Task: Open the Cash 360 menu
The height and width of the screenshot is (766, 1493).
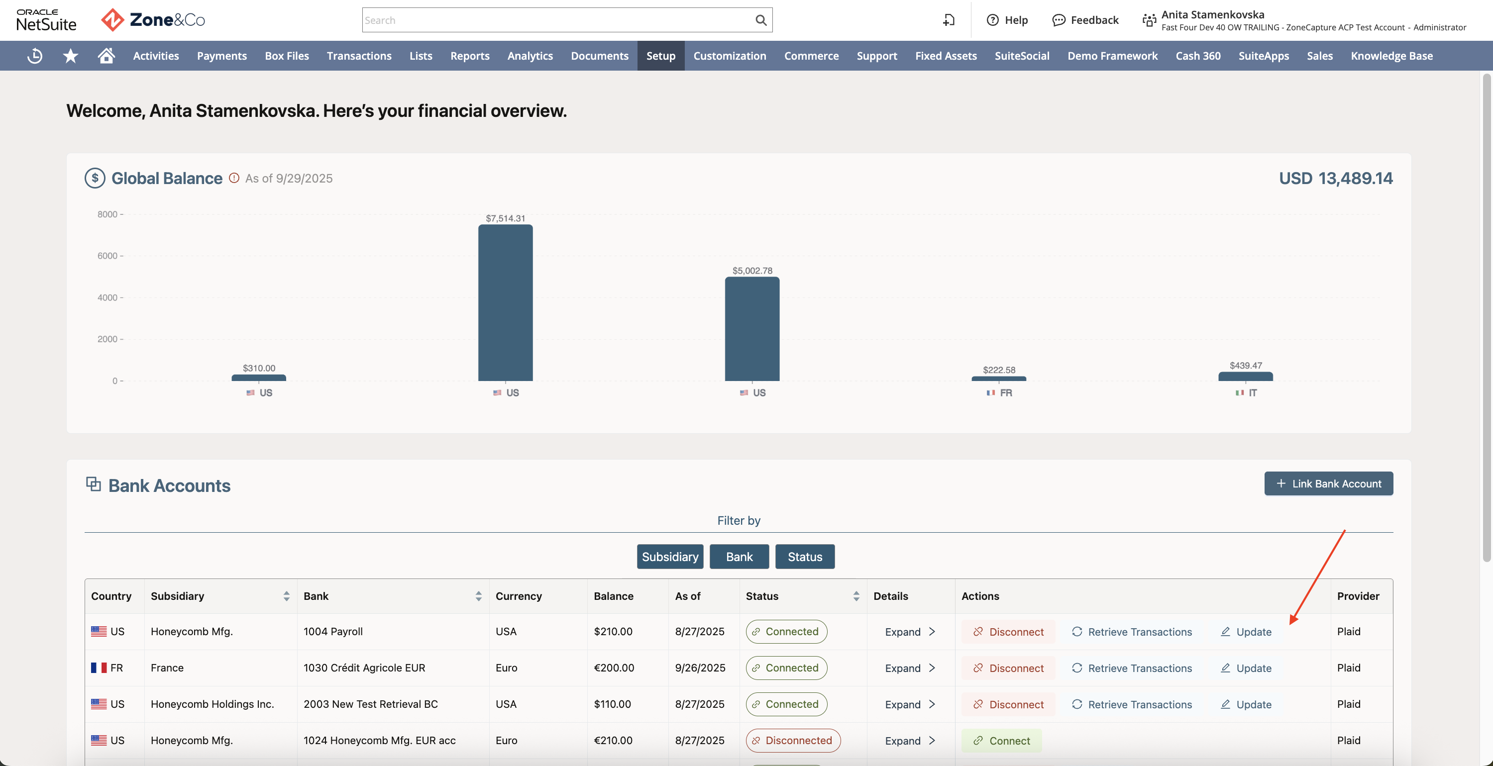Action: click(1198, 56)
